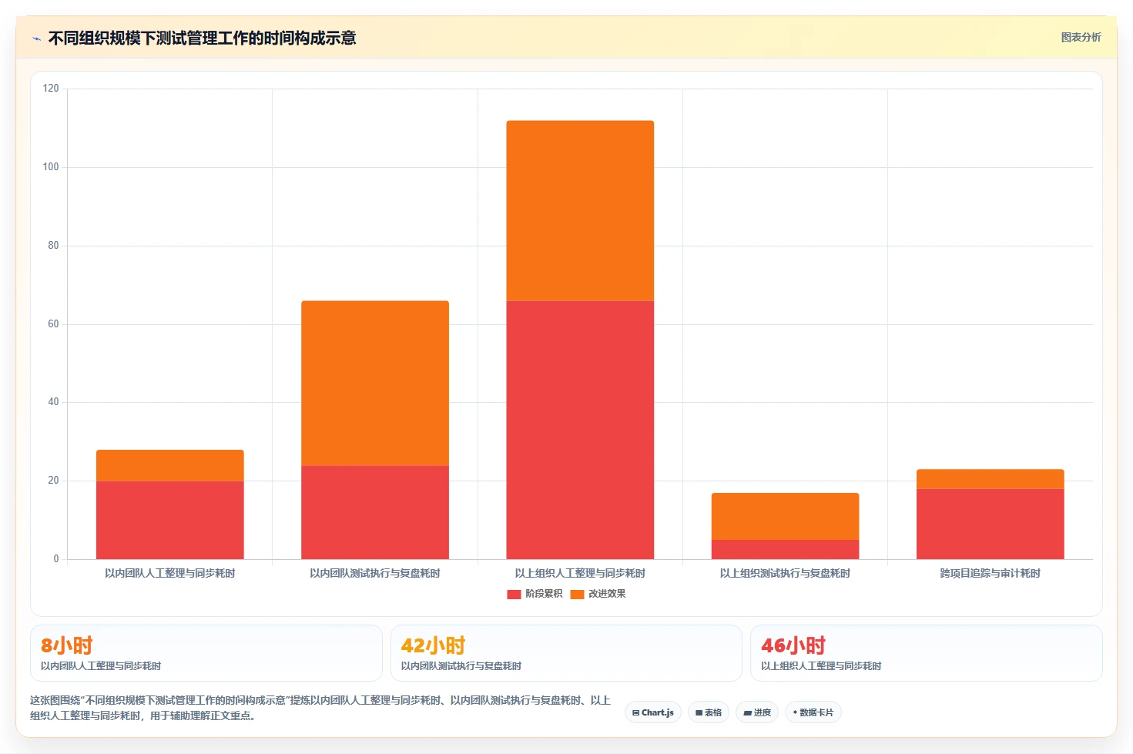Click x-axis label 跨项目追踪与审计耗时
Screen dimensions: 1133x754
[x=990, y=573]
